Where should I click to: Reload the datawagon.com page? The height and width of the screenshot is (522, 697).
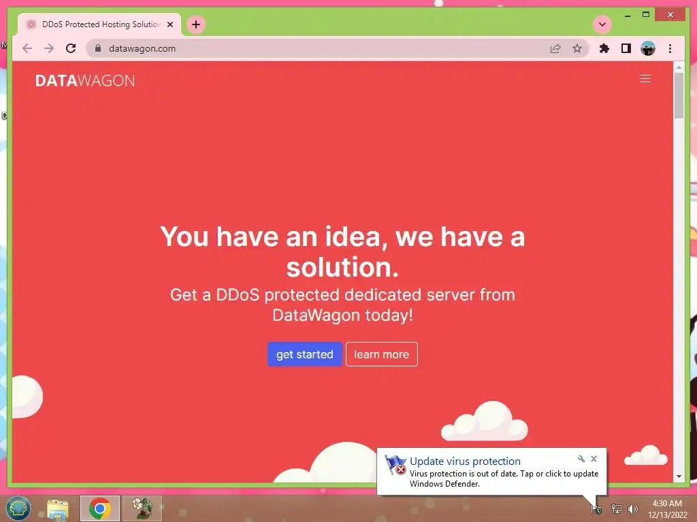tap(71, 48)
